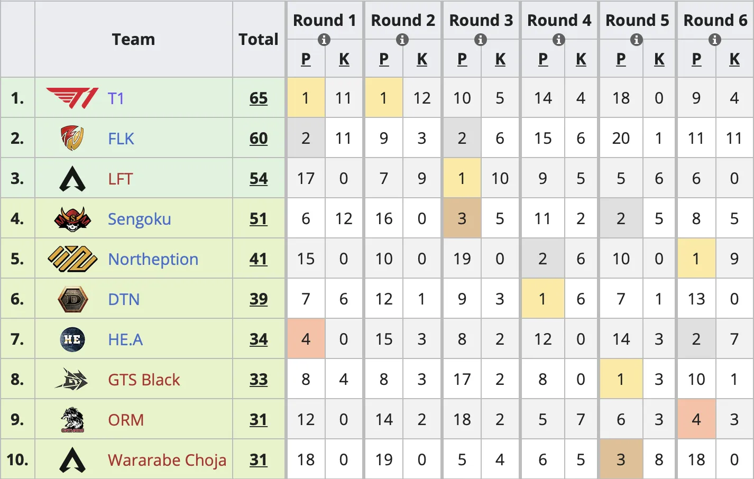Open the Sengoku team link

(x=139, y=219)
